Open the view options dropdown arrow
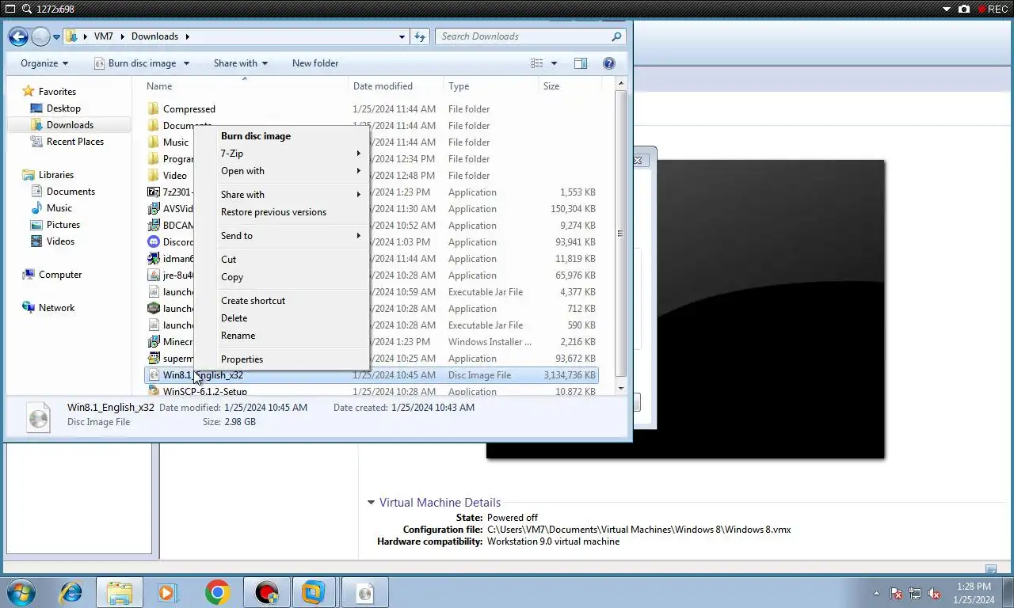Image resolution: width=1014 pixels, height=608 pixels. point(554,63)
